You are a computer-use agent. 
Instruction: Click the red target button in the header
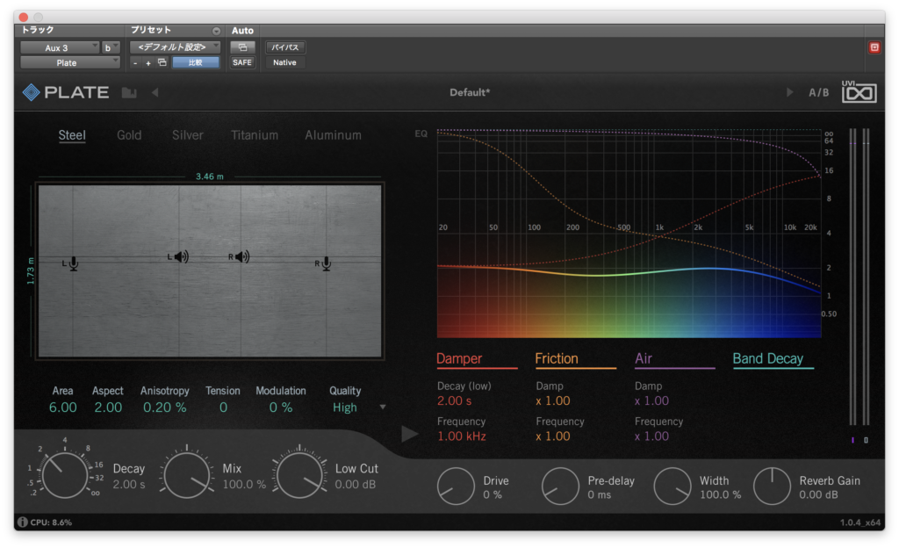coord(874,47)
